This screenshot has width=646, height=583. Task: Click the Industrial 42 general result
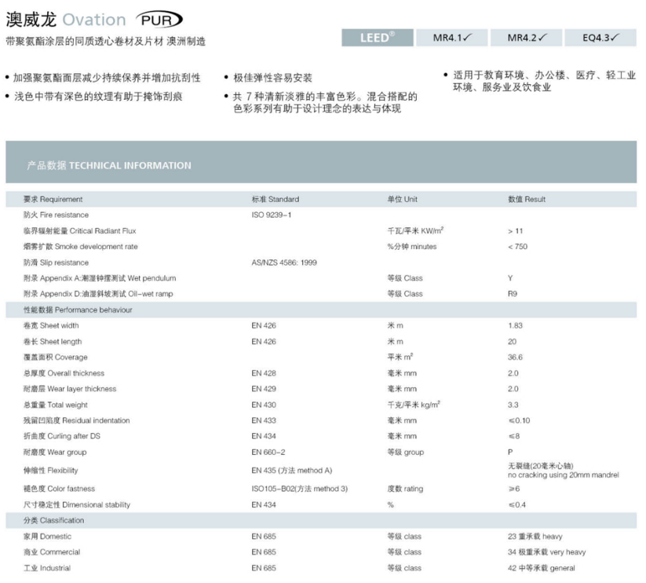pyautogui.click(x=541, y=568)
